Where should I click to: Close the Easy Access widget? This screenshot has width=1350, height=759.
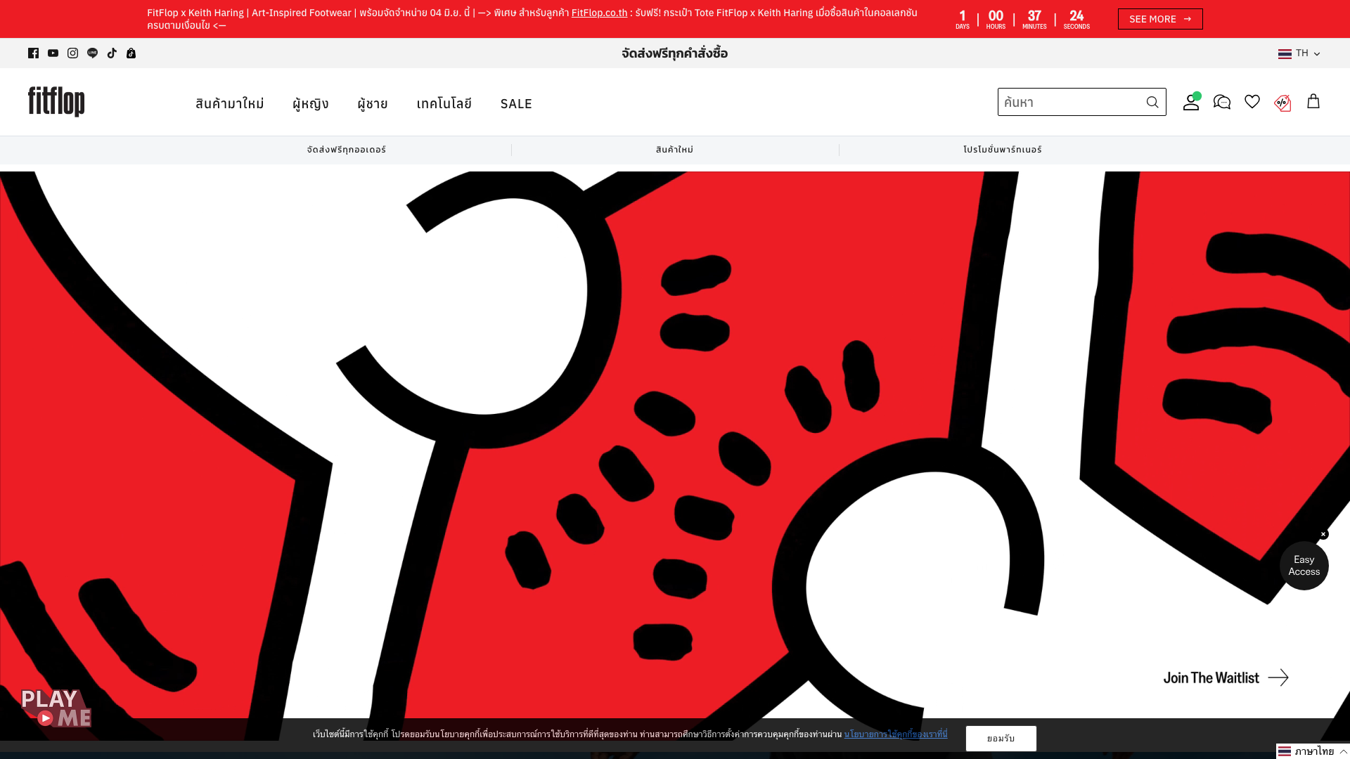(1323, 534)
